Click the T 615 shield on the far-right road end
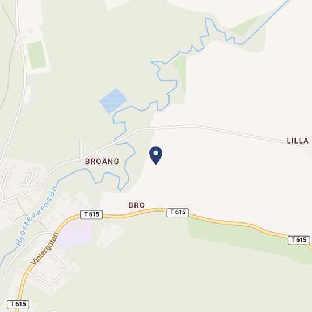312x312 pixels. point(299,240)
